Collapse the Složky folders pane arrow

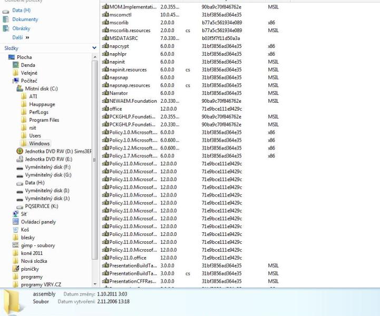point(94,48)
